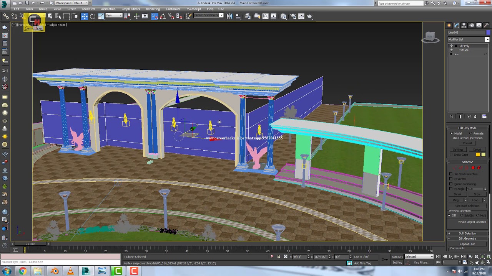Open the MAXScript menu
This screenshot has height=276, width=492.
(x=193, y=9)
